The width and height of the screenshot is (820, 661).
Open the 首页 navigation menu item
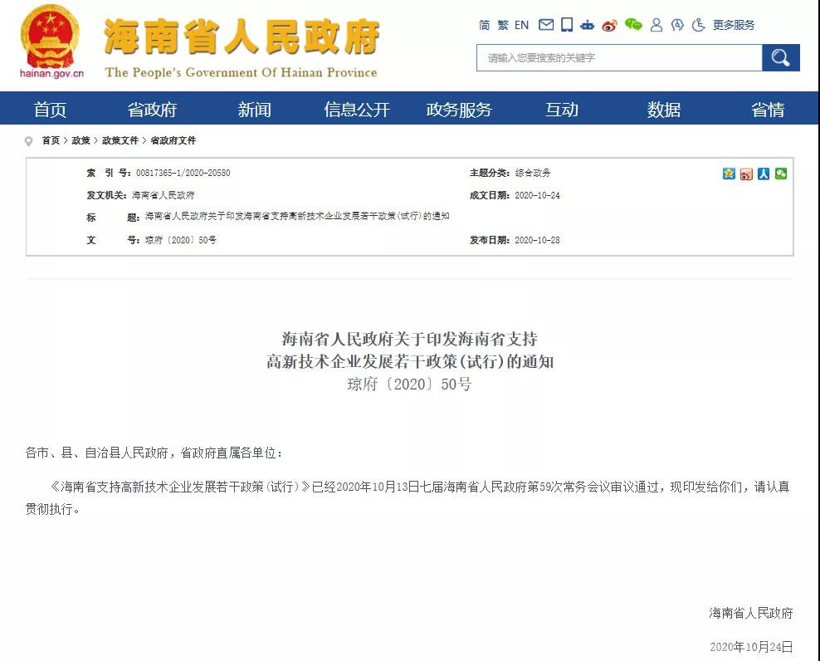point(50,110)
